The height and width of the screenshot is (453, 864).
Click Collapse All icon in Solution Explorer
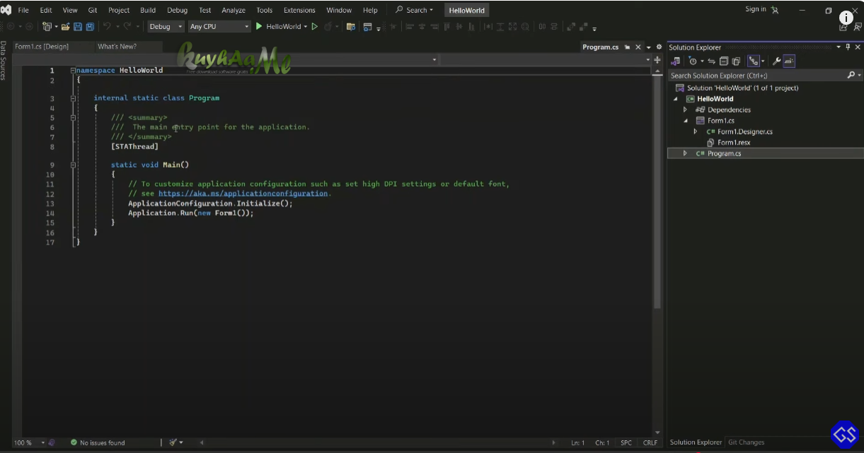[x=724, y=61]
